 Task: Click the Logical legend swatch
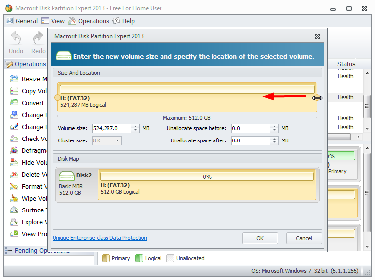tap(139, 258)
